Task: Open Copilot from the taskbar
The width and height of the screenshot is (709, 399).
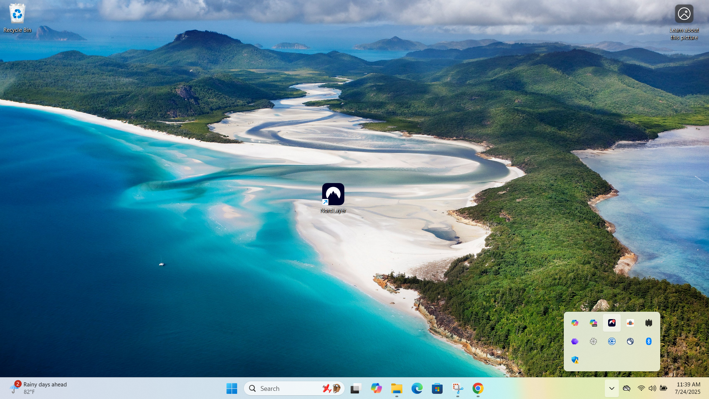Action: (x=376, y=388)
